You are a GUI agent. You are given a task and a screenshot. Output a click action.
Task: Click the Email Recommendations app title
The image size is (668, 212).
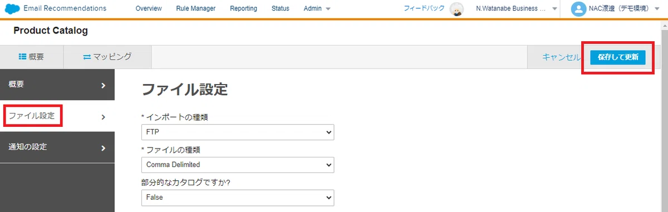click(65, 8)
